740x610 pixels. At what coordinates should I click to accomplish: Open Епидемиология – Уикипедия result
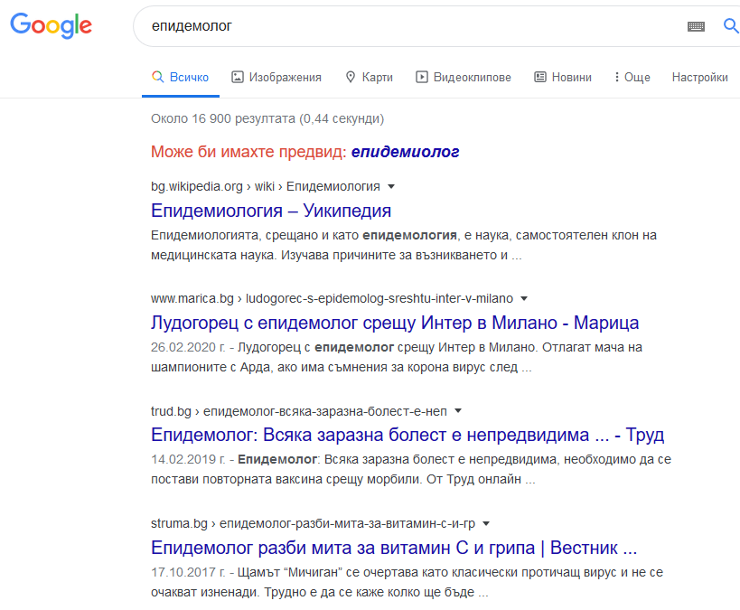tap(271, 211)
